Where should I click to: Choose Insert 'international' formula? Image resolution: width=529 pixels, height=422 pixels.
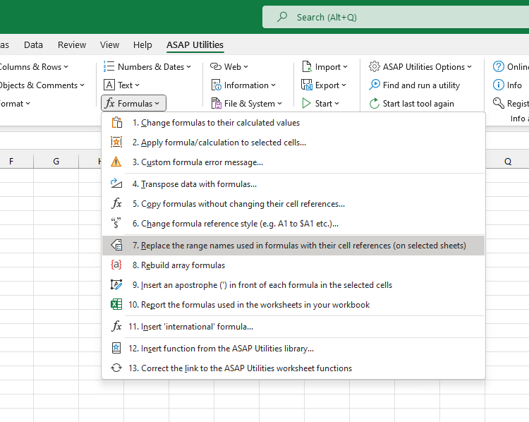point(293,327)
